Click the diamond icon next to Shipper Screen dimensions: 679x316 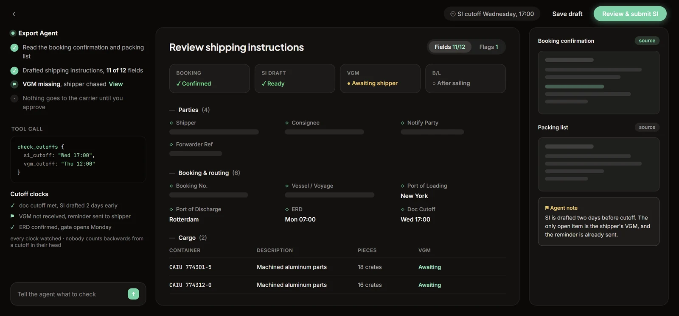[171, 123]
